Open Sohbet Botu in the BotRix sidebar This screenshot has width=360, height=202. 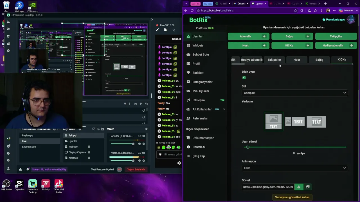pos(201,54)
